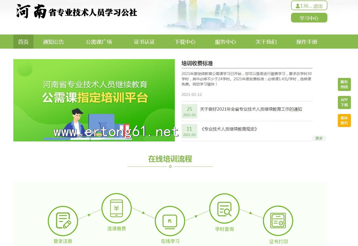Go to 公需课广场 in navigation
The height and width of the screenshot is (246, 358).
click(99, 42)
